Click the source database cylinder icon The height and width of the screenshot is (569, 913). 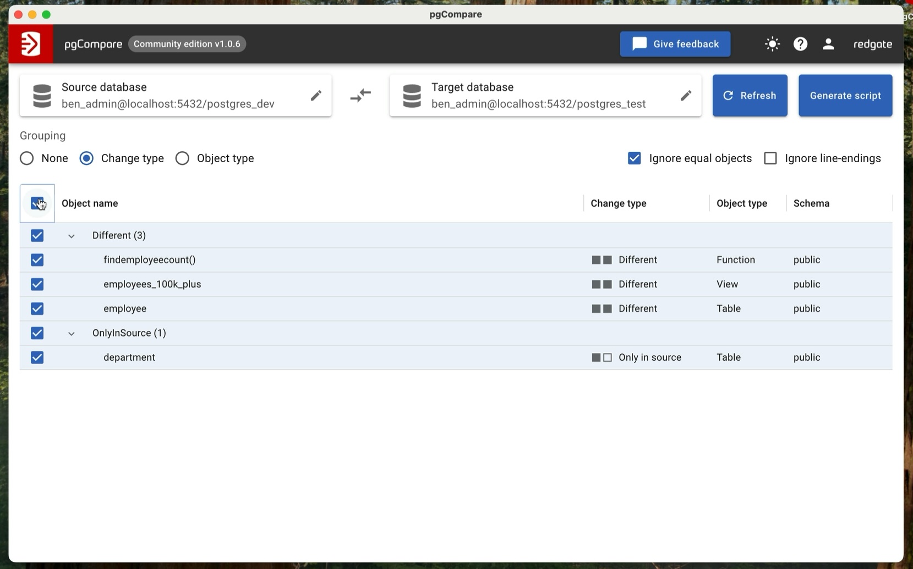tap(42, 96)
